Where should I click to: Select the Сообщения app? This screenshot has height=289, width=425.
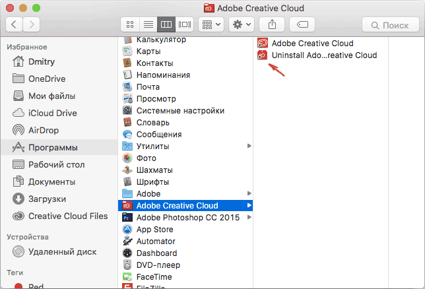185,135
